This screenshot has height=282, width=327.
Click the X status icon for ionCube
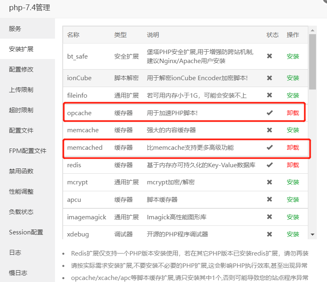(270, 78)
